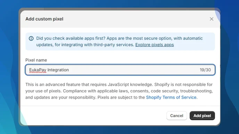Click the Add custom pixel title

click(44, 19)
